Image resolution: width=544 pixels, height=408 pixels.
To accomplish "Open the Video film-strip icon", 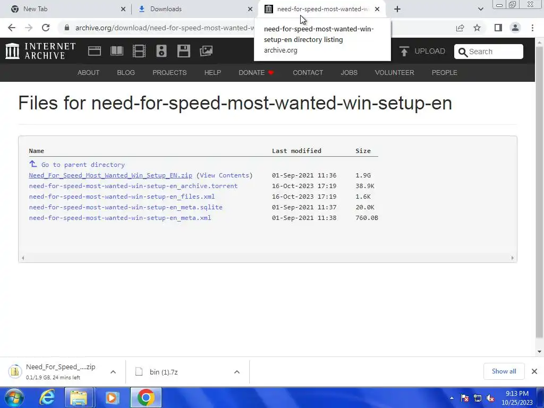I will coord(139,51).
